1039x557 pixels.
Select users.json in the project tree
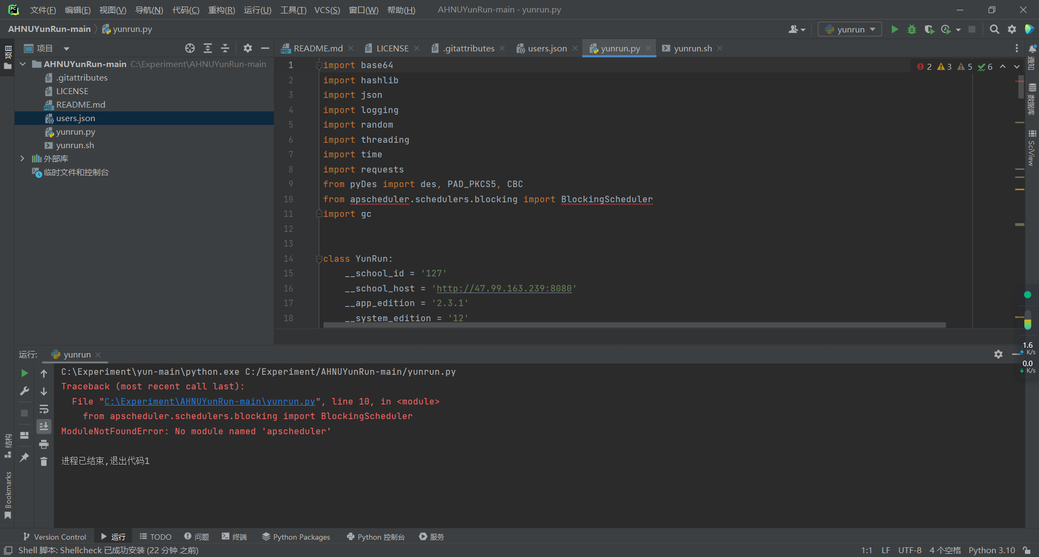click(x=76, y=118)
